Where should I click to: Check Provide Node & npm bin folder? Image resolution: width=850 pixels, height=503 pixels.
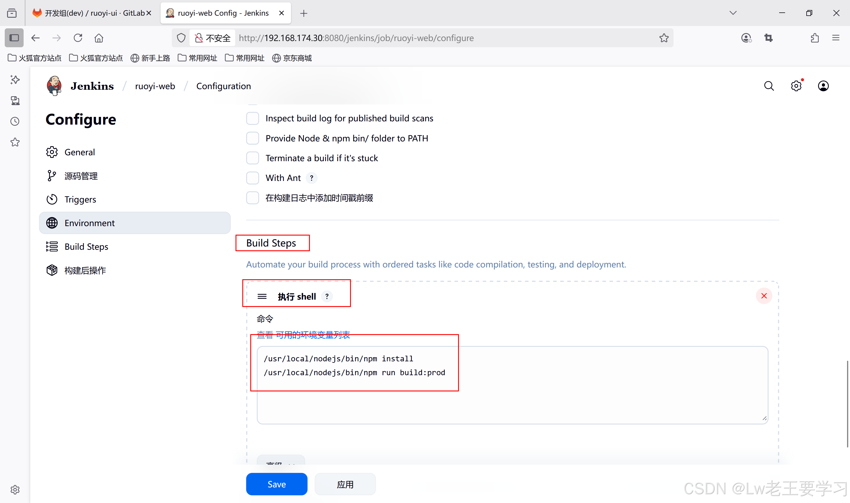(252, 138)
